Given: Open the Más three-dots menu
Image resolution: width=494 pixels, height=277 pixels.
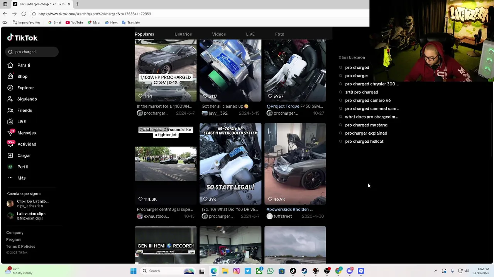Looking at the screenshot, I should click(x=10, y=178).
